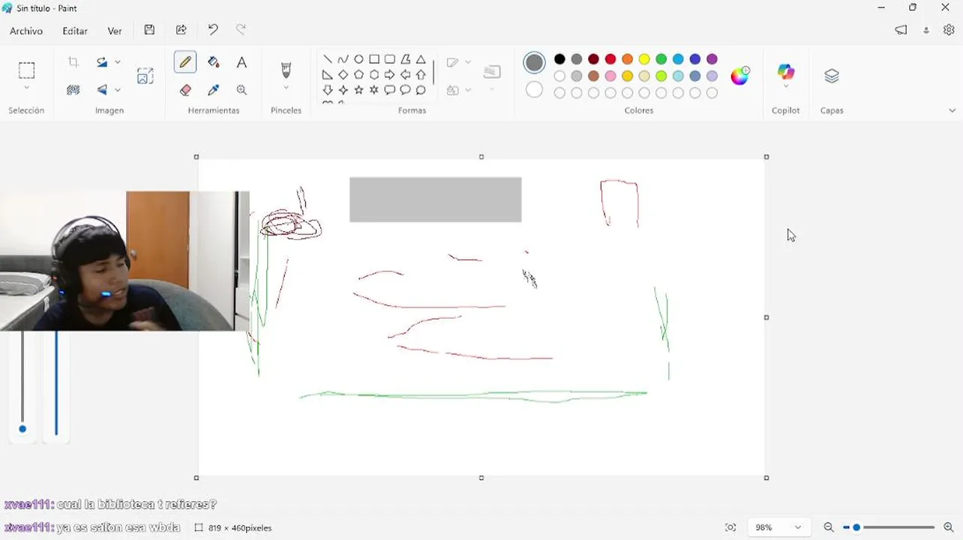Click the zoom slider handle
963x540 pixels.
click(x=856, y=527)
